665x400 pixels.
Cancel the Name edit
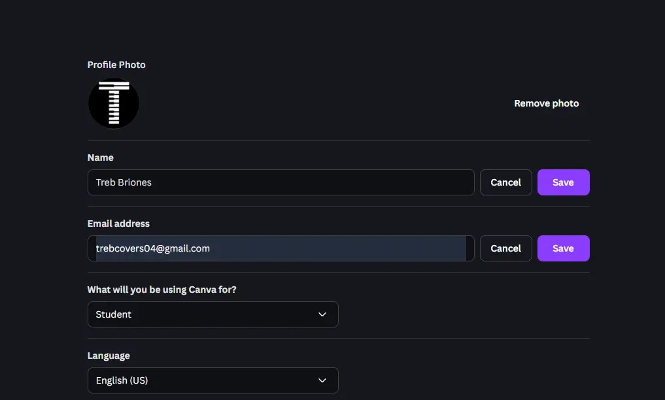(x=505, y=182)
